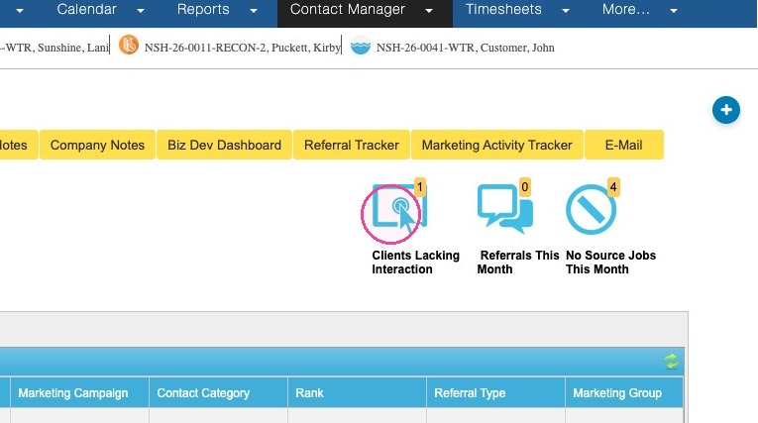The height and width of the screenshot is (423, 758).
Task: Expand the More… dropdown arrow
Action: (x=674, y=11)
